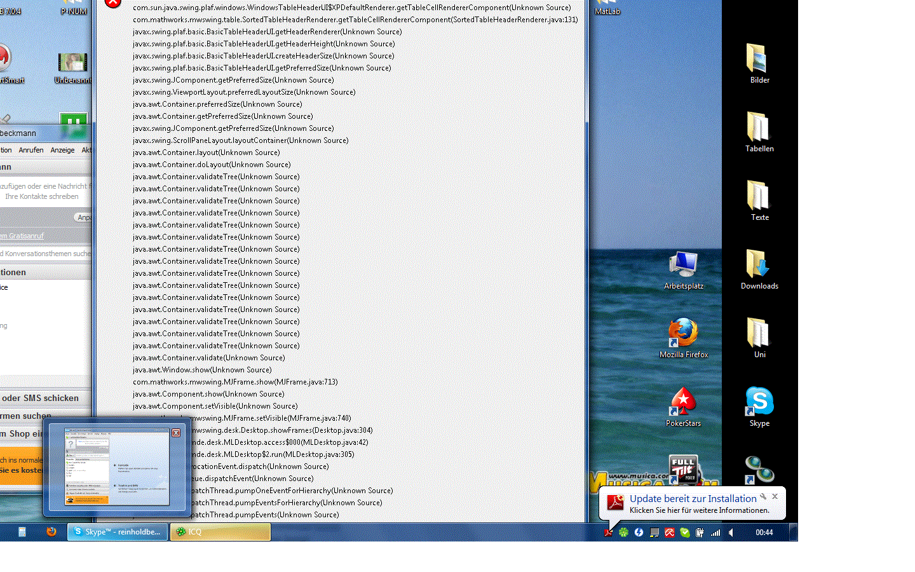Open the Bilder desktop folder
The height and width of the screenshot is (572, 915).
759,60
